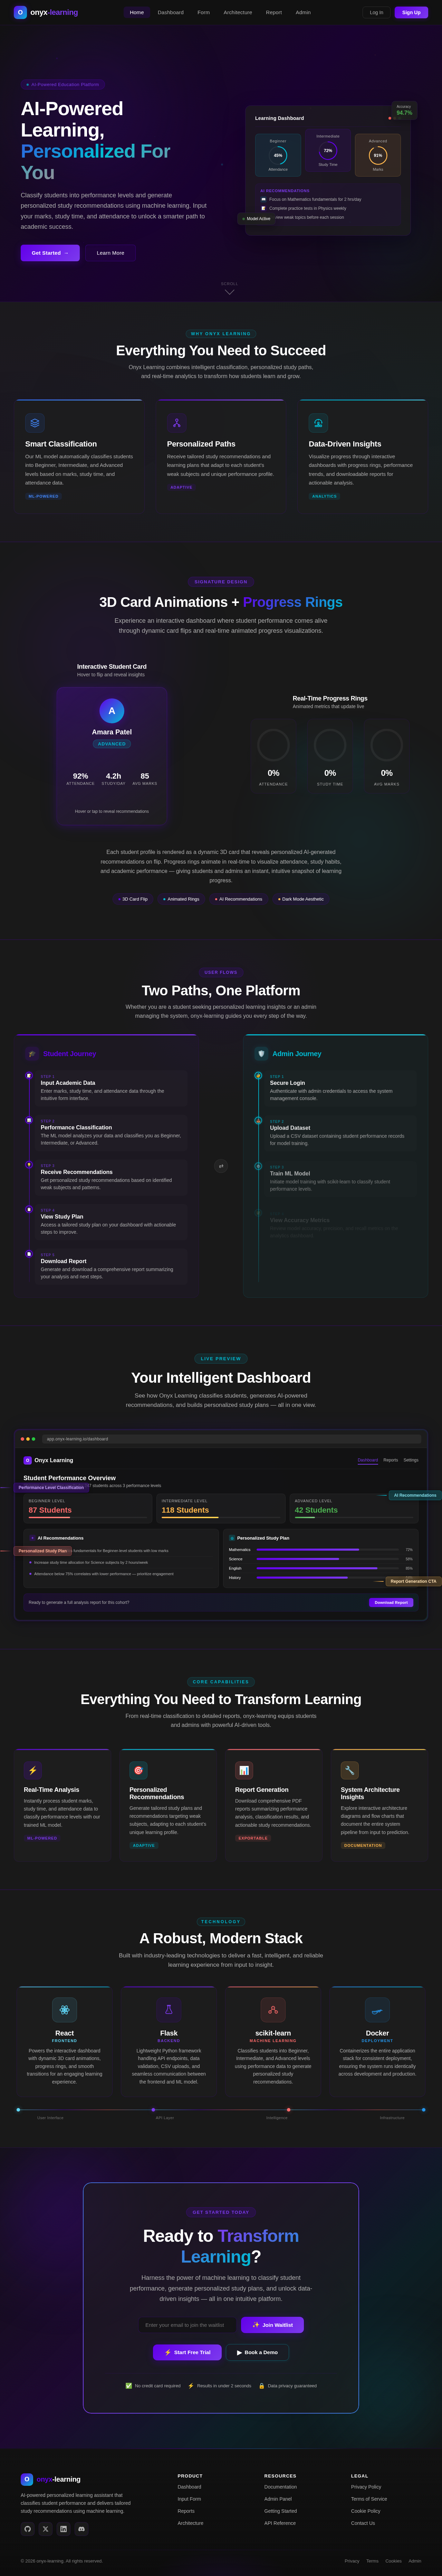
Task: Click the Study Time 0% progress ring
Action: [x=330, y=745]
